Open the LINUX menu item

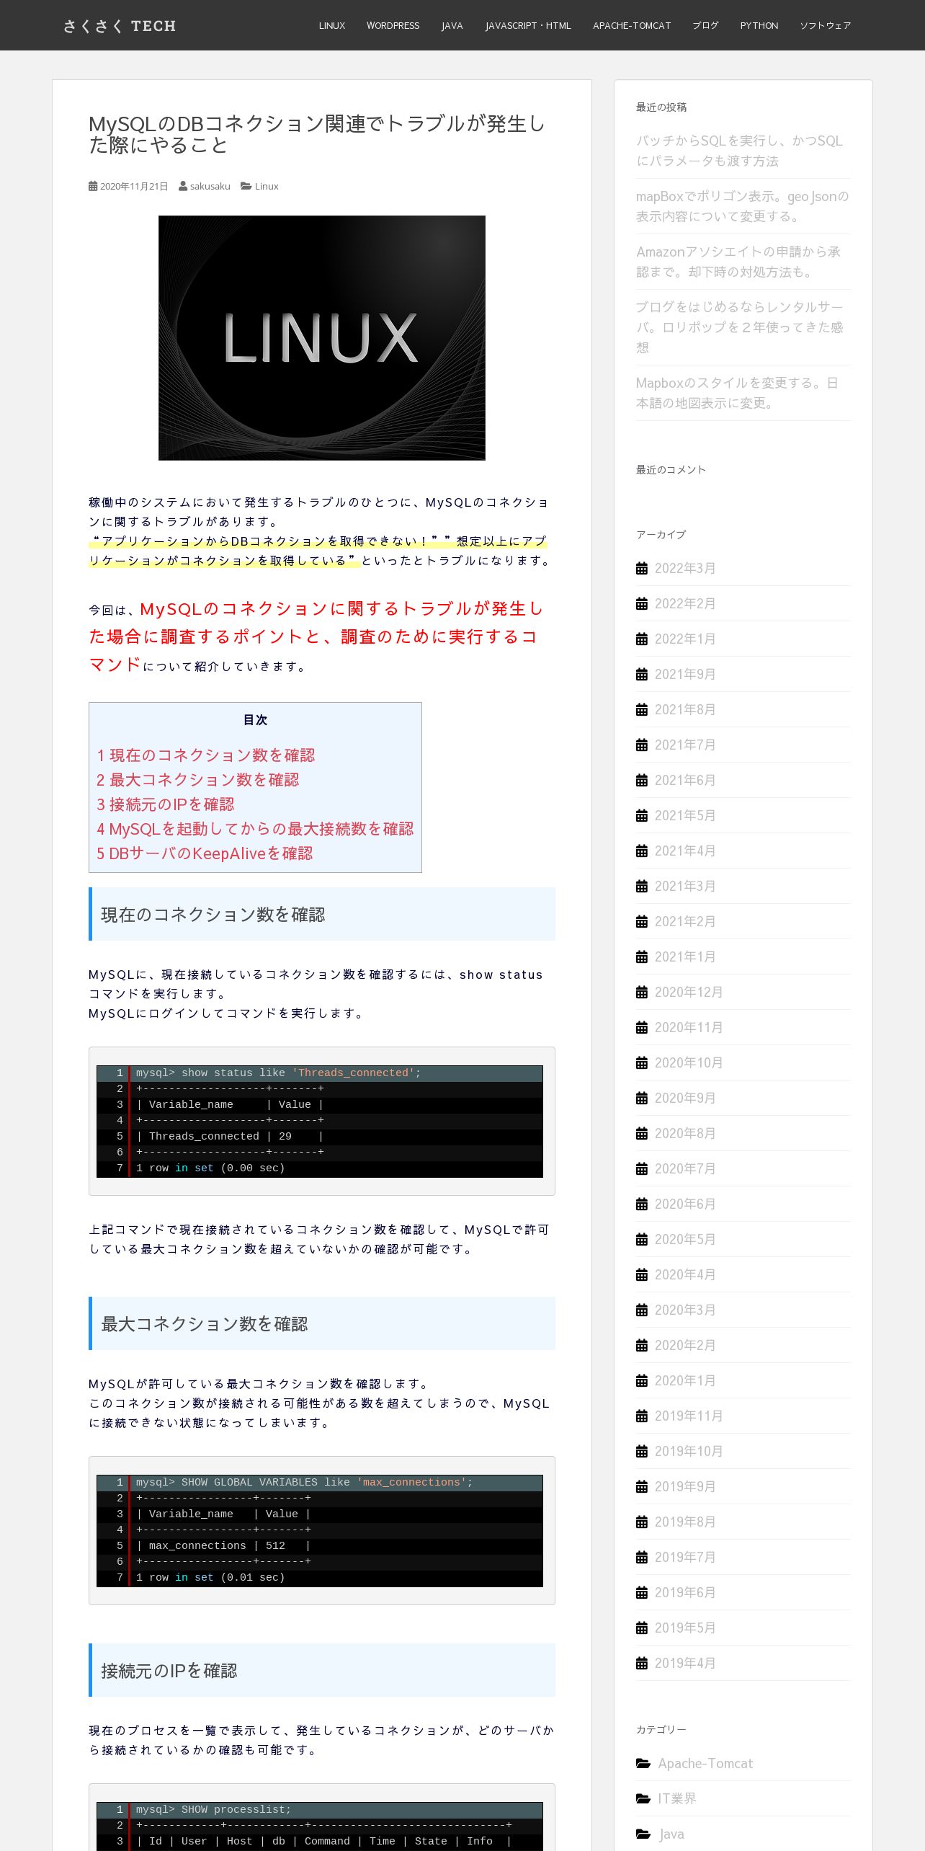[x=332, y=25]
